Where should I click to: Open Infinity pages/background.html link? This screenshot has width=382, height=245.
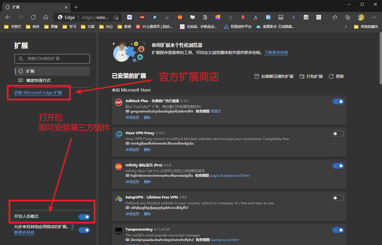[x=230, y=175]
